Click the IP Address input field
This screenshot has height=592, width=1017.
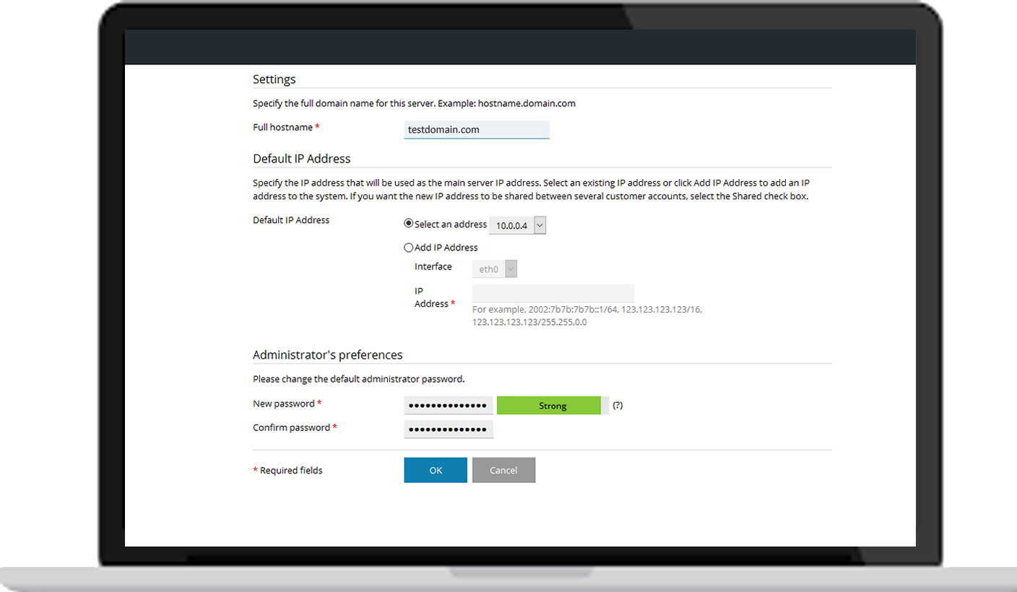pyautogui.click(x=553, y=293)
